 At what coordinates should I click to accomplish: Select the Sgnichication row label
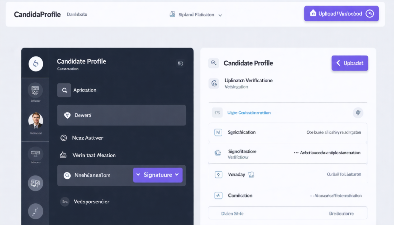pyautogui.click(x=242, y=132)
